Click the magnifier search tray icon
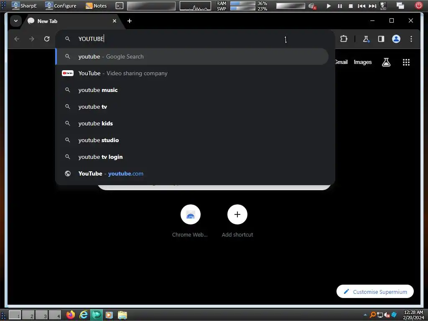 click(x=372, y=315)
